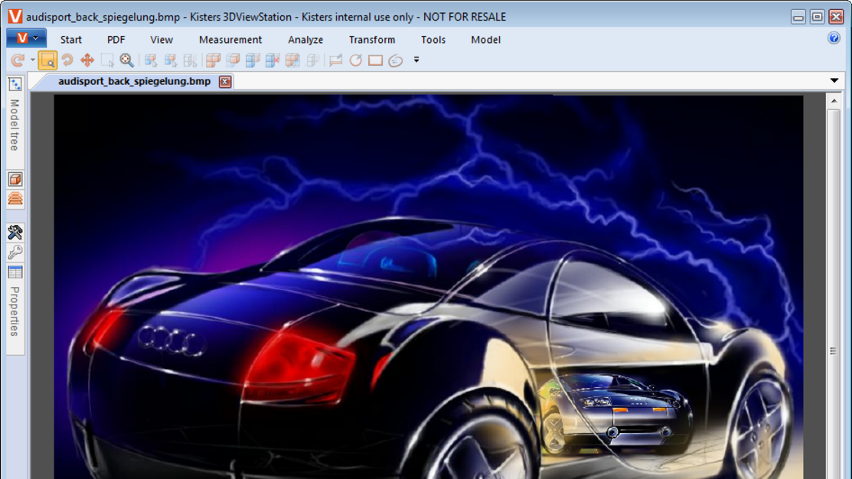Click the car image in the viewer
Image resolution: width=852 pixels, height=479 pixels.
[x=428, y=287]
